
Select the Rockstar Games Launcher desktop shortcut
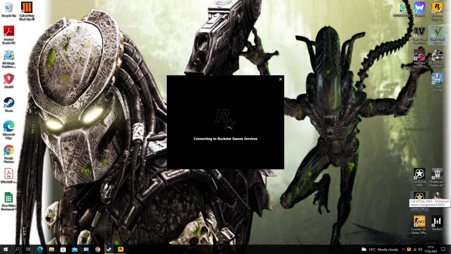(437, 11)
